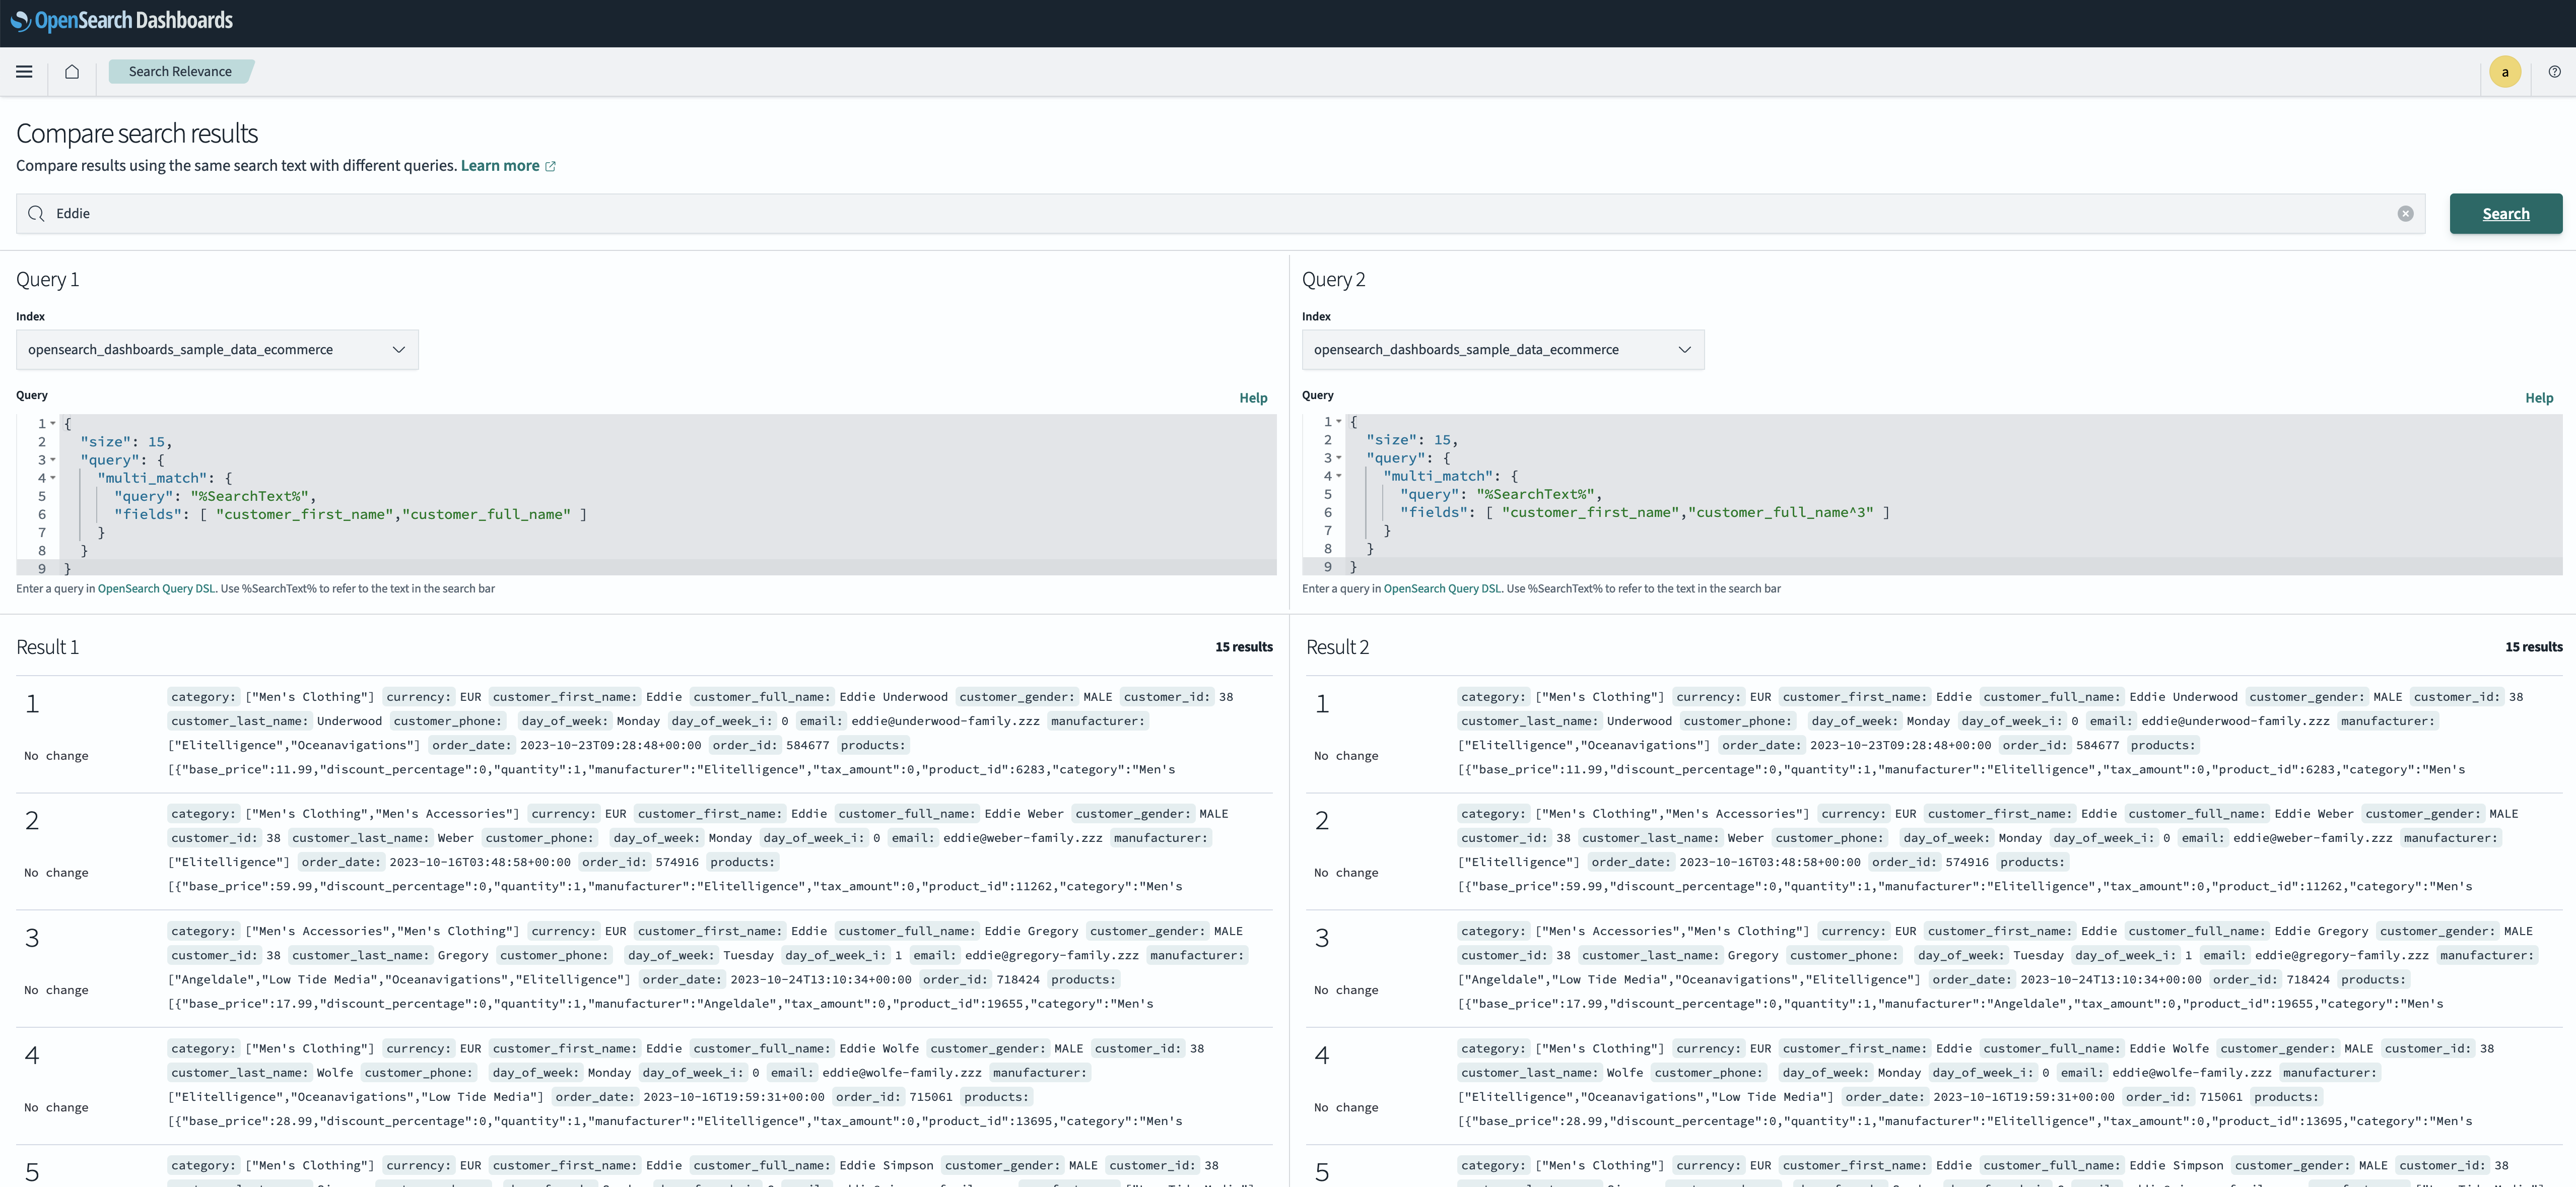Click Help link above Query 2 editor
Viewport: 2576px width, 1187px height.
tap(2539, 398)
